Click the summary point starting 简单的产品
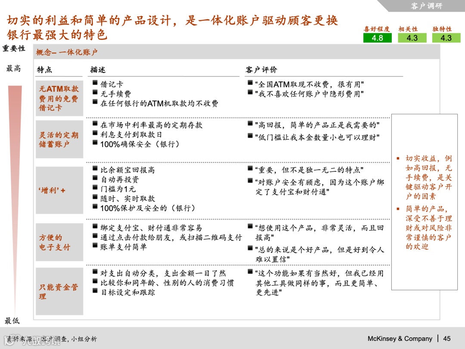465x349 pixels. coord(428,227)
